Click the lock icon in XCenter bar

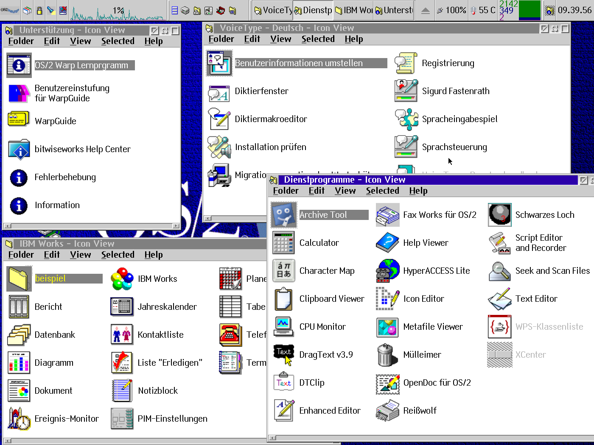(x=39, y=10)
